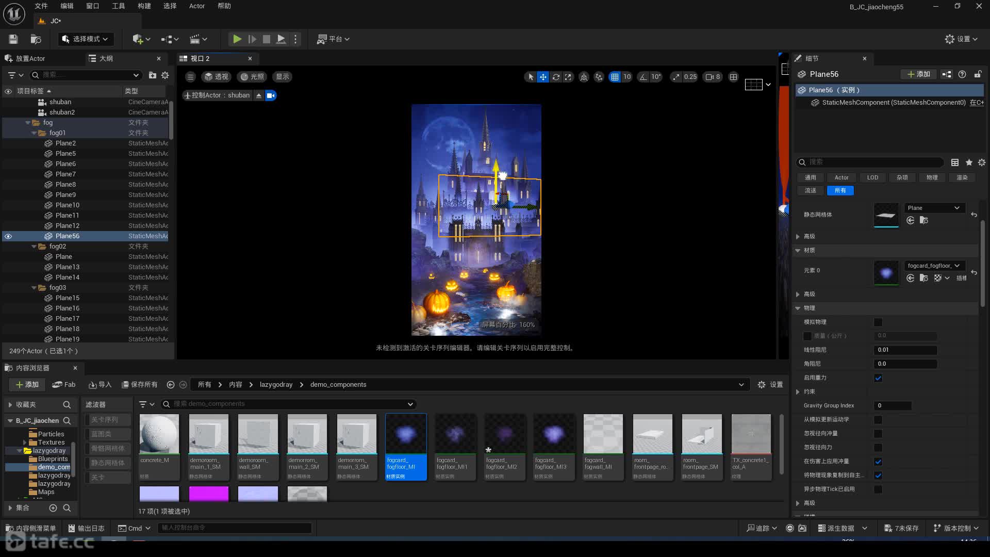Open Plane static mesh dropdown
Screen dimensions: 990x557
point(935,208)
